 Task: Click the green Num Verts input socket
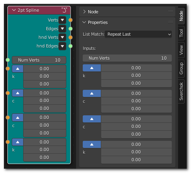[x=8, y=60]
